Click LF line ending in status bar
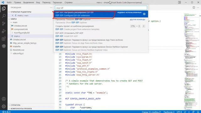 tap(185, 112)
